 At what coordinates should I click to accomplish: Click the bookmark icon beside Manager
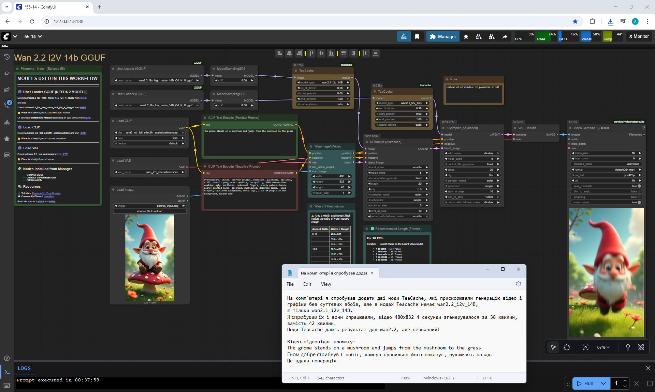coord(417,36)
